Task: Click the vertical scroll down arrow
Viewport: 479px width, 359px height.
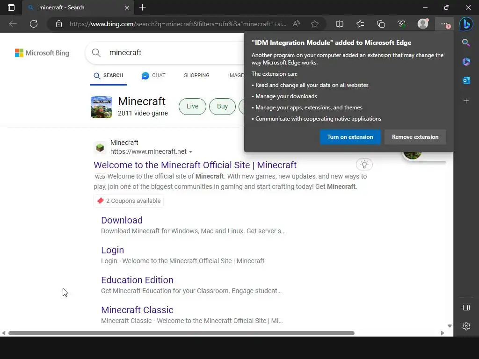Action: pos(450,326)
